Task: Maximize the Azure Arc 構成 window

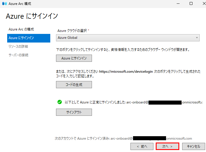Action: click(x=191, y=4)
